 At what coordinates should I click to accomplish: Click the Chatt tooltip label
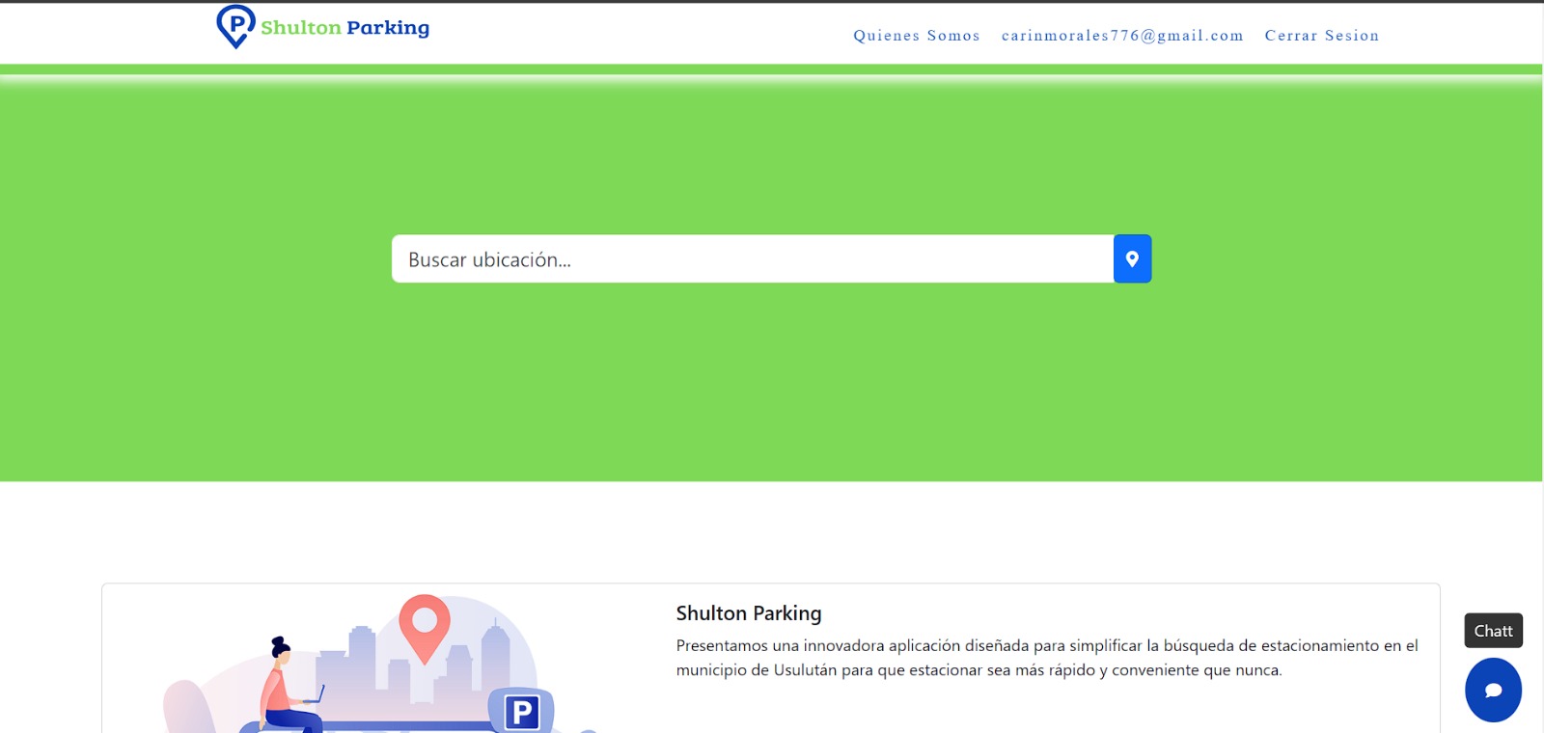pyautogui.click(x=1493, y=631)
